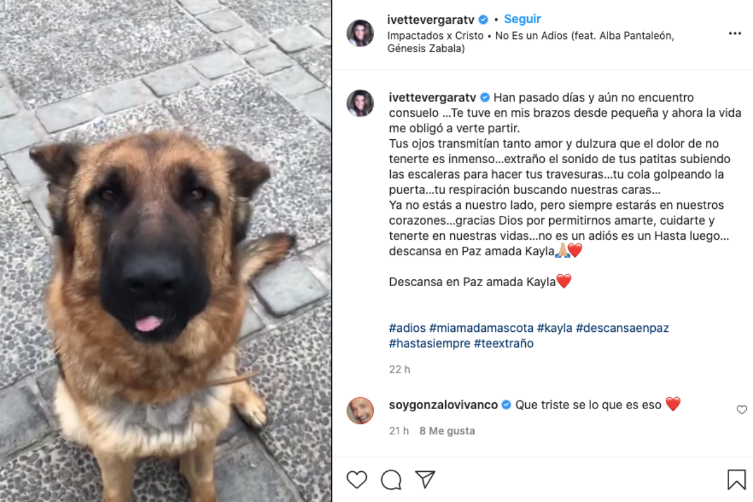Open hashtag #teextraño
Image resolution: width=753 pixels, height=502 pixels.
tap(503, 343)
